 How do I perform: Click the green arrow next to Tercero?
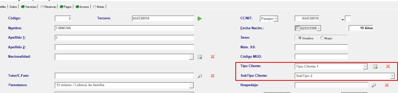click(x=200, y=19)
